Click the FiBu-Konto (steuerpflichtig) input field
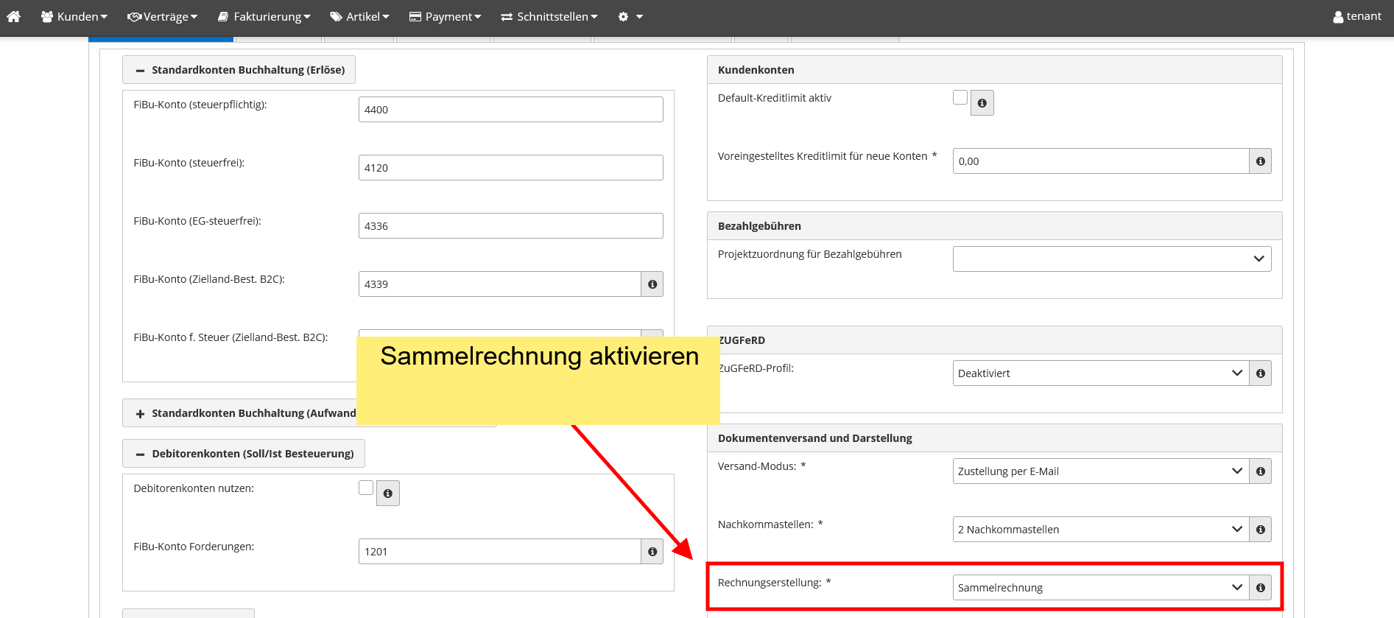The height and width of the screenshot is (618, 1394). point(510,110)
